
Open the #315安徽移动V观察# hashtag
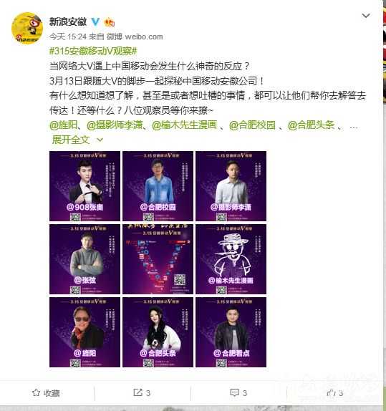pyautogui.click(x=93, y=51)
